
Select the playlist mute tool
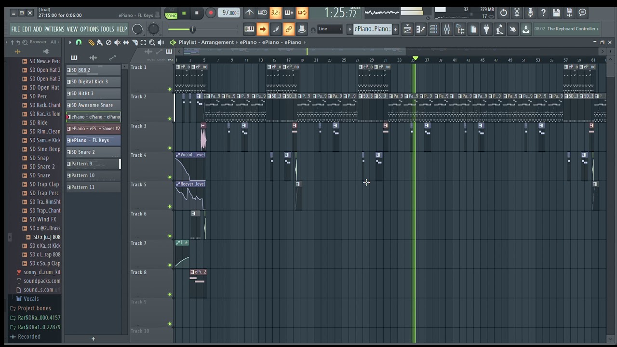117,43
